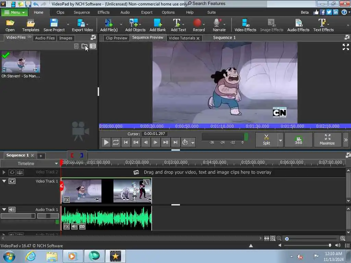Open a project with the Open icon
The image size is (351, 263).
(x=10, y=25)
